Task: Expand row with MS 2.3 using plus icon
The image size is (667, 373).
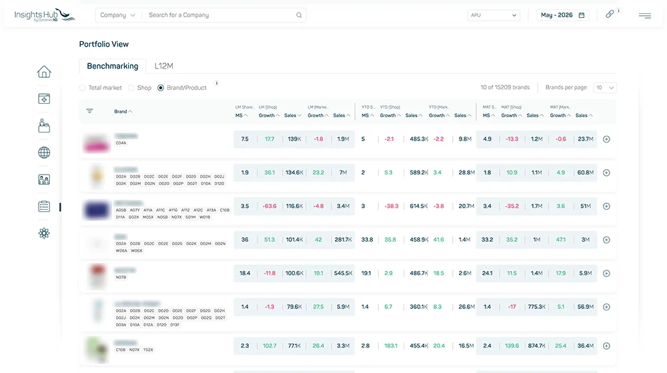Action: coord(606,346)
